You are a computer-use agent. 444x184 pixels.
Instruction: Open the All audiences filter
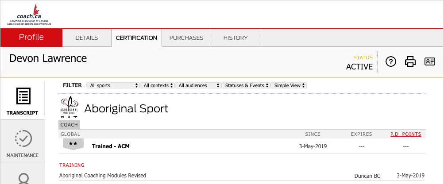coord(197,85)
